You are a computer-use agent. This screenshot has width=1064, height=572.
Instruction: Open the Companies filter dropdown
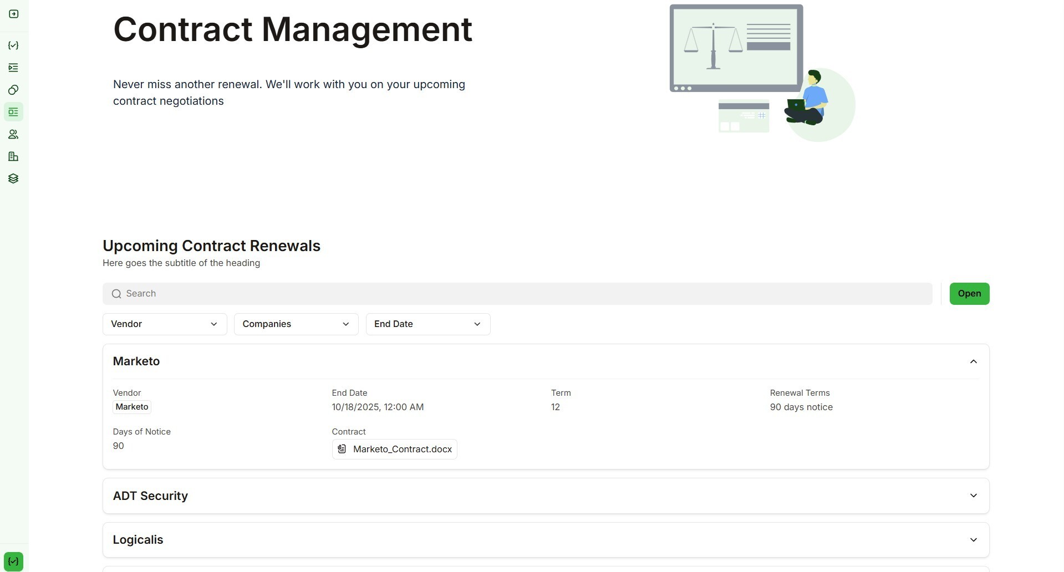click(x=296, y=324)
